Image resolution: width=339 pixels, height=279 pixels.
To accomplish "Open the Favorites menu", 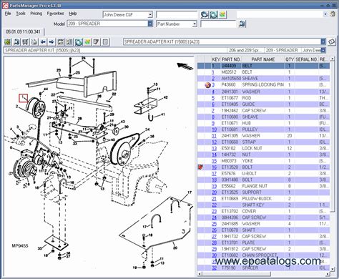I will (x=56, y=14).
